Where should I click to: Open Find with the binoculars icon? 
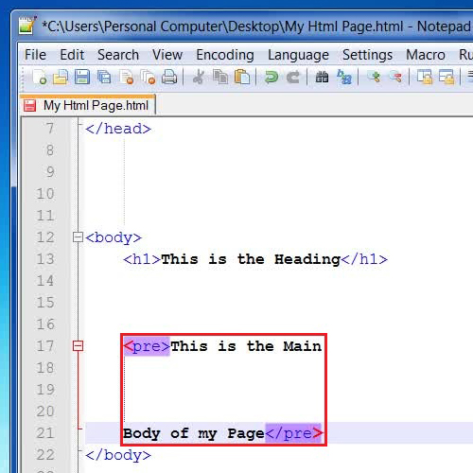coord(322,78)
